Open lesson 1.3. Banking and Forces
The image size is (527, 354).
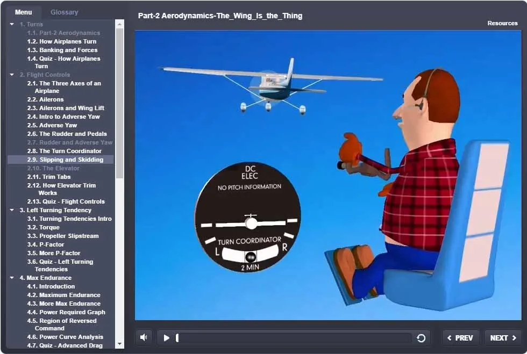click(62, 50)
